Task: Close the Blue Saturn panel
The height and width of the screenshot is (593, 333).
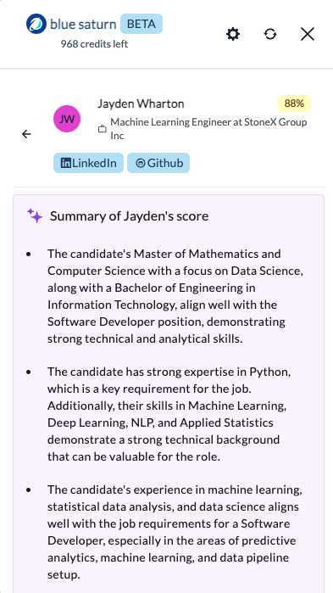Action: point(308,35)
